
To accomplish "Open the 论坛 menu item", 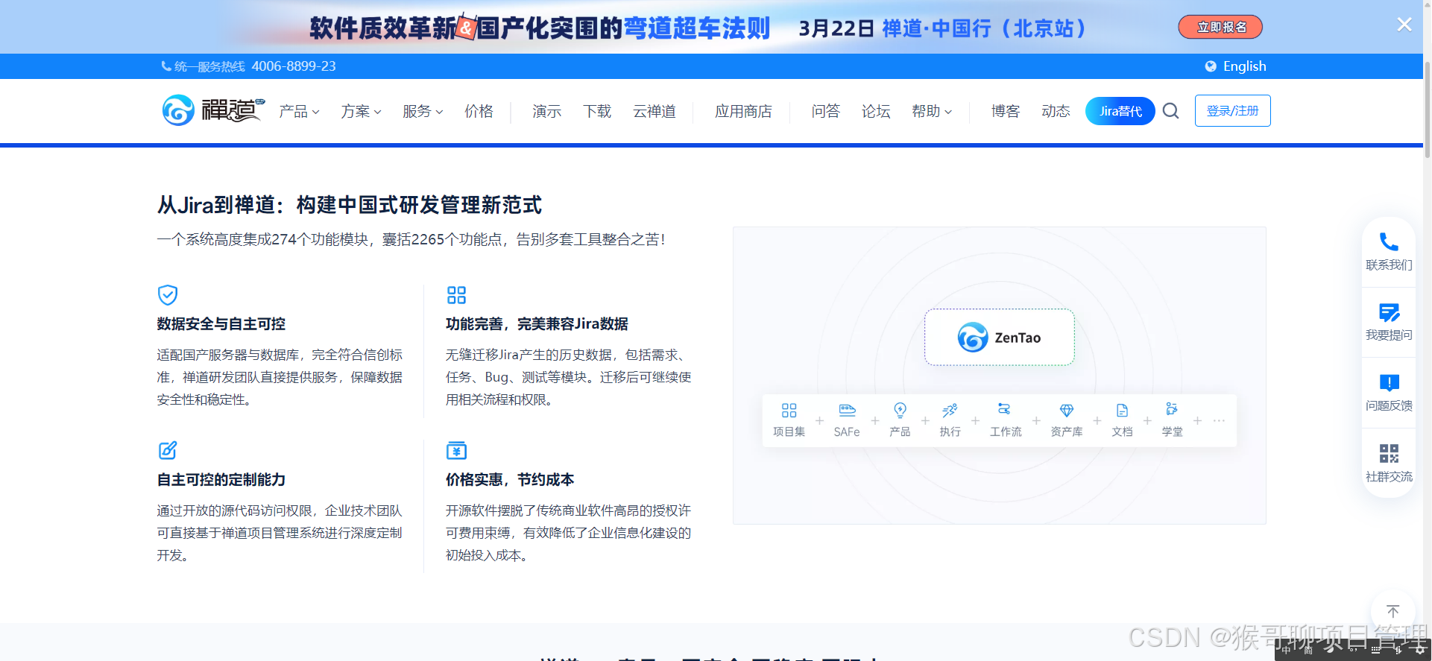I will coord(876,111).
